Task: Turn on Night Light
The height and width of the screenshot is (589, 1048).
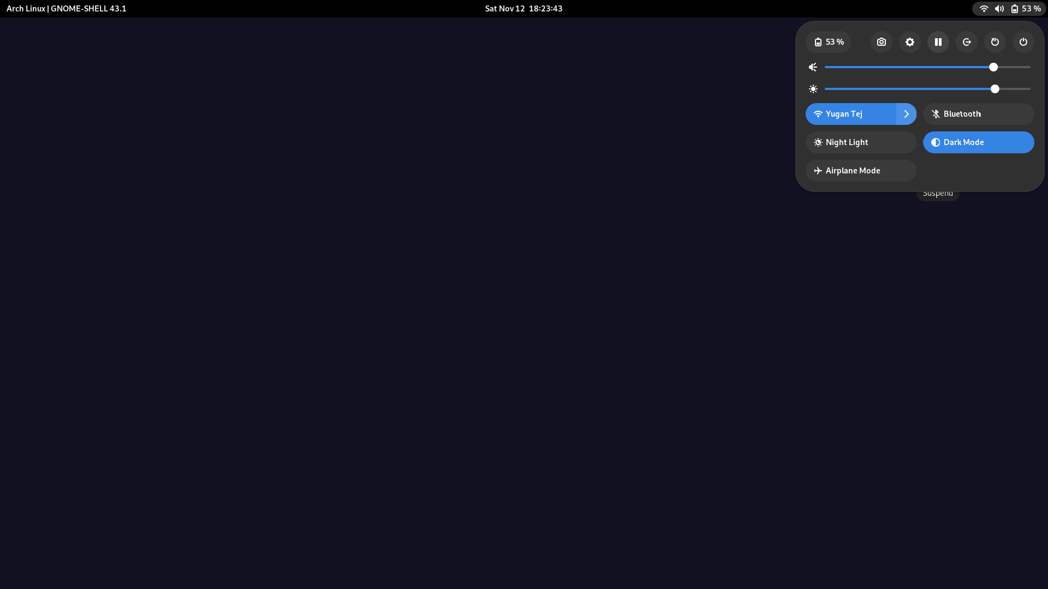Action: point(861,142)
